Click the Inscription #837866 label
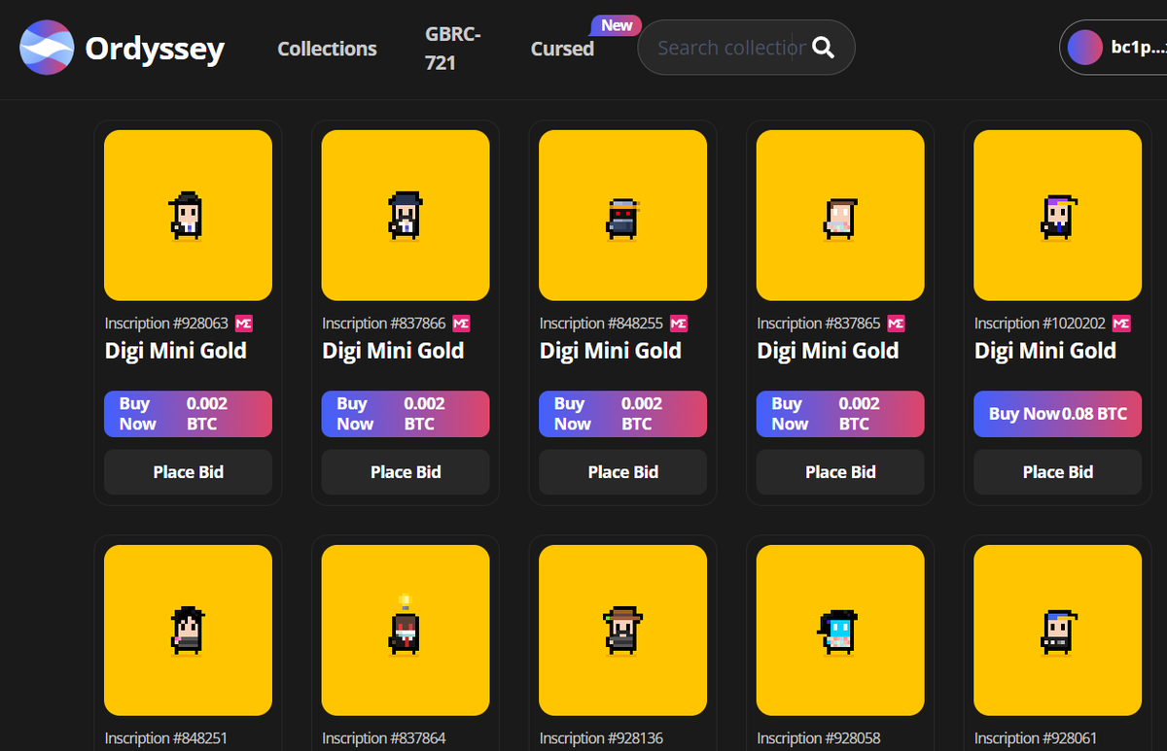This screenshot has width=1167, height=751. pyautogui.click(x=384, y=324)
